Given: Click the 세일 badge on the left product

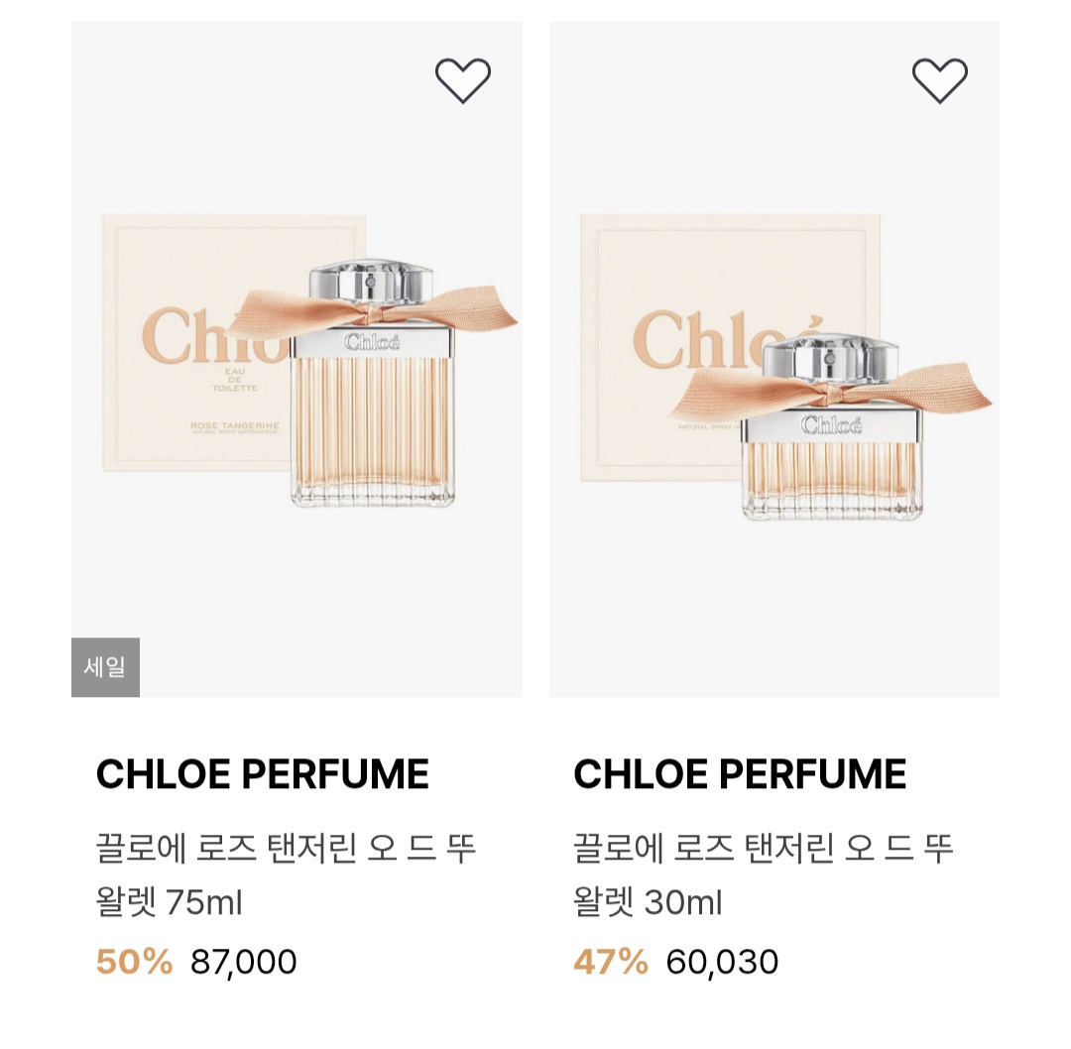Looking at the screenshot, I should [105, 667].
